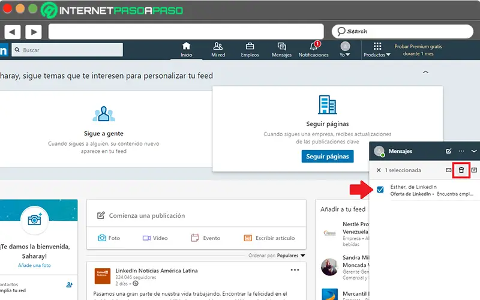Compose a new message in Mensajes panel
The image size is (480, 300).
[448, 151]
